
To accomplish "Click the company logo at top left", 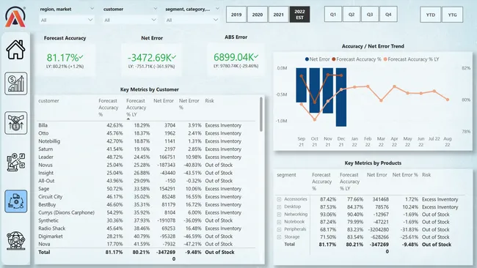I will point(15,17).
